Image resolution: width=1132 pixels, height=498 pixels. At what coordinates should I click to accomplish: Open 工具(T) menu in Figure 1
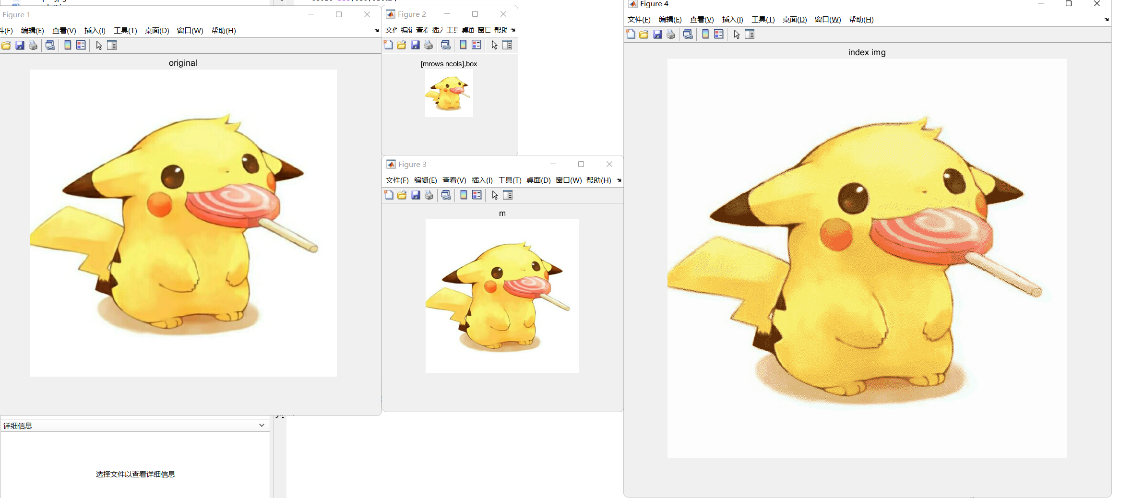[x=125, y=31]
